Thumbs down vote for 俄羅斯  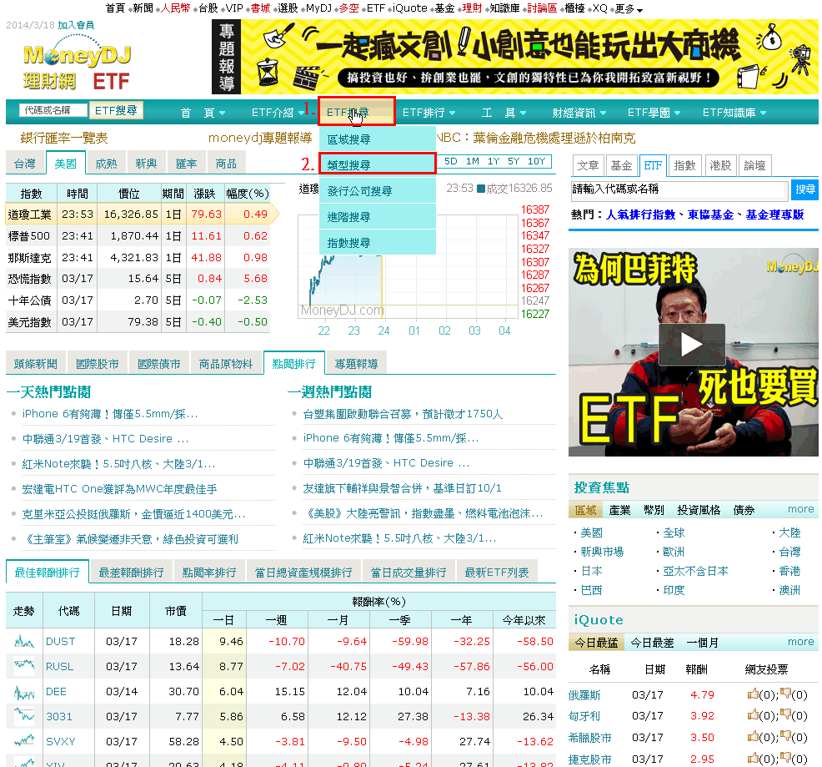click(x=785, y=694)
